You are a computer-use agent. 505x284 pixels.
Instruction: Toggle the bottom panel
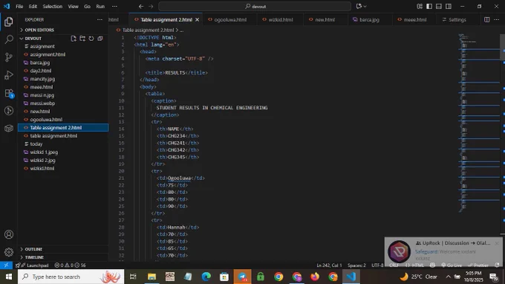click(439, 6)
